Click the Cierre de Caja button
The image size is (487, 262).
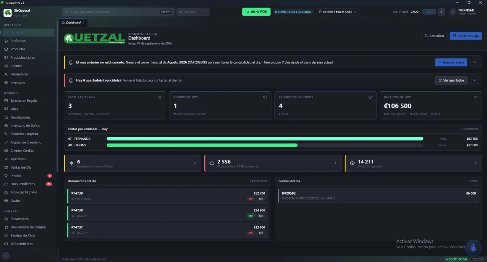(466, 36)
